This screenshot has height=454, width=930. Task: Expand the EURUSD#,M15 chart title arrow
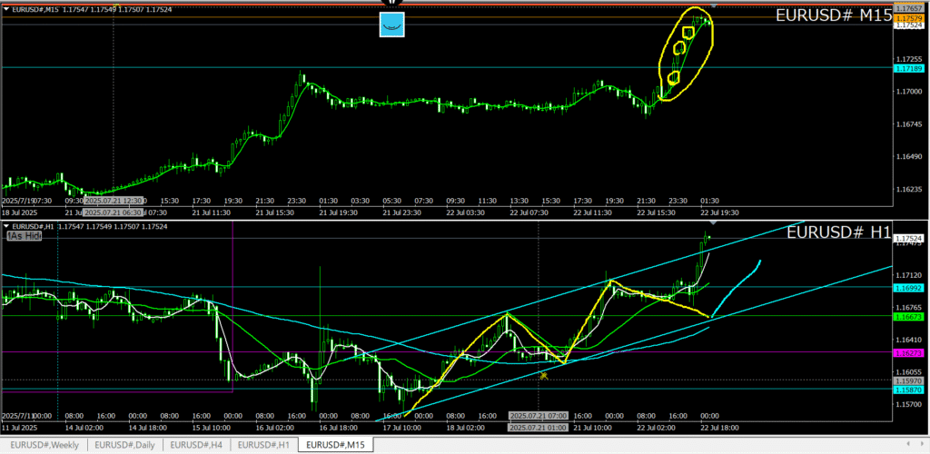click(6, 9)
